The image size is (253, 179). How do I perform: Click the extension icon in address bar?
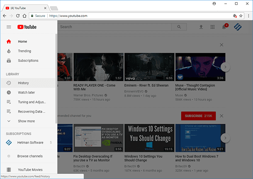[x=235, y=16]
